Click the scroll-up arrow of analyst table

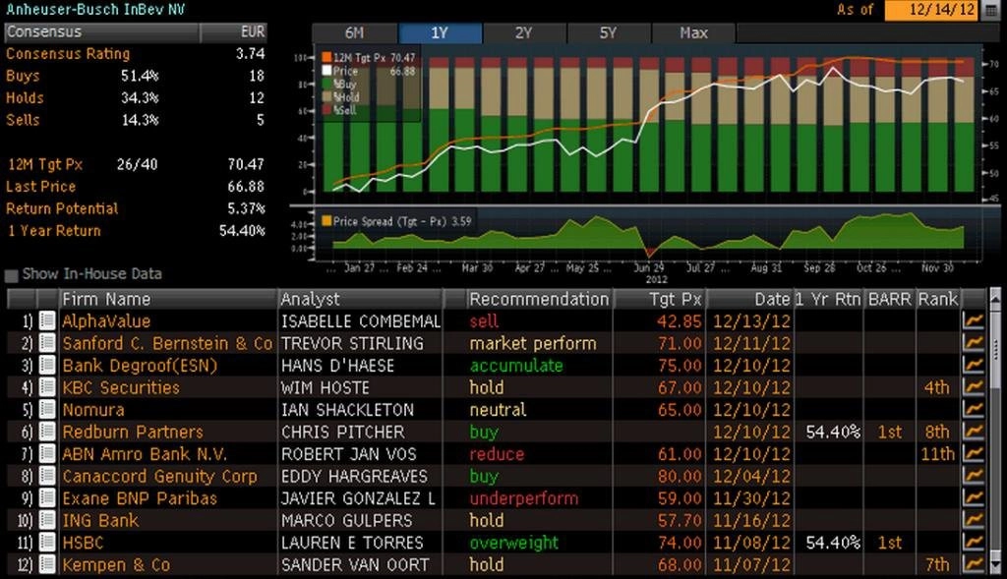(x=995, y=299)
